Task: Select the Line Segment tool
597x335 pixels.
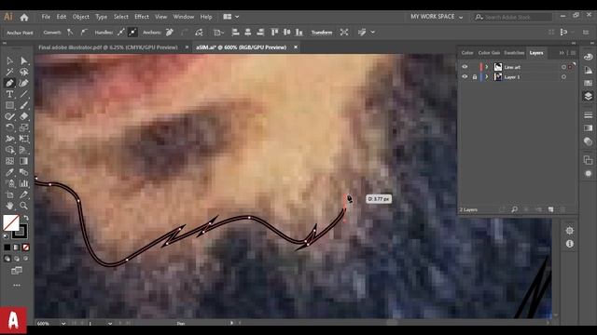Action: (23, 94)
